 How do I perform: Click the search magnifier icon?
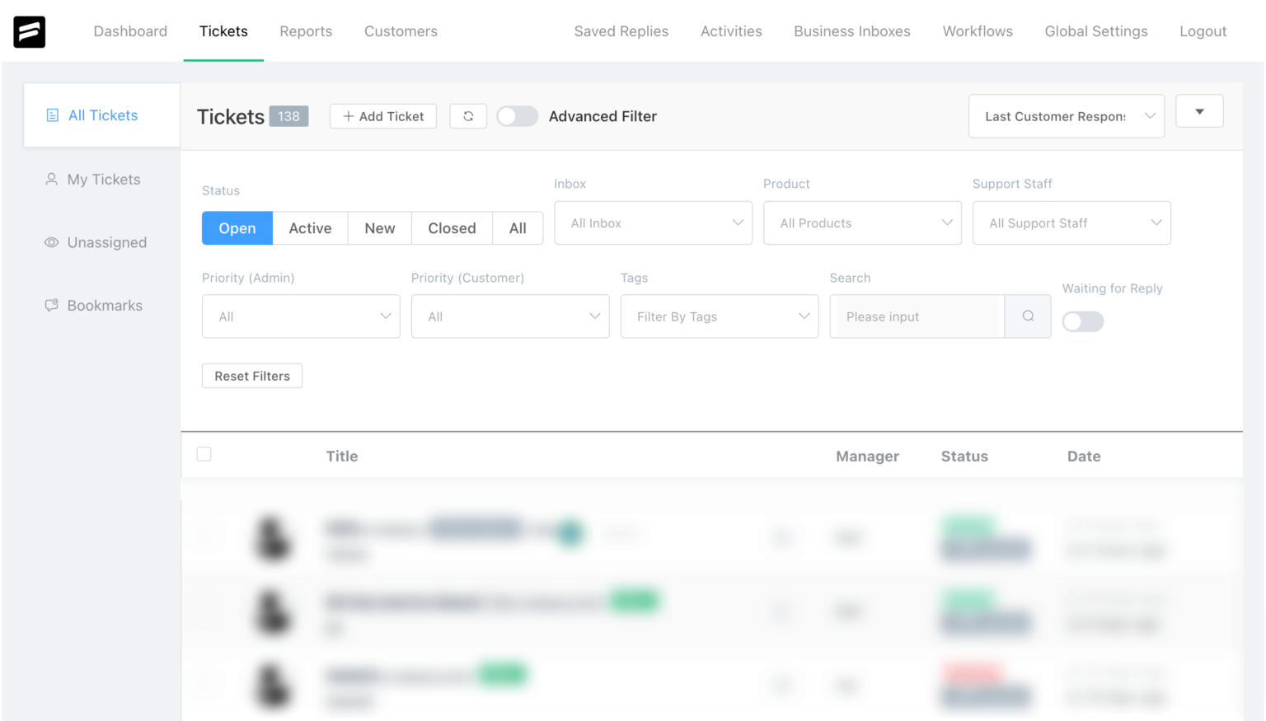(x=1027, y=316)
